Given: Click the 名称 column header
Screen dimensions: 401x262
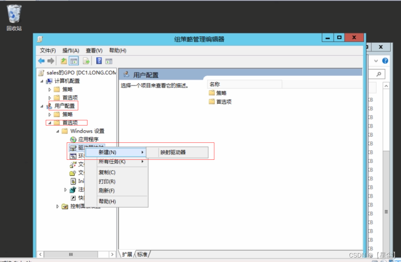Looking at the screenshot, I should tap(245, 84).
